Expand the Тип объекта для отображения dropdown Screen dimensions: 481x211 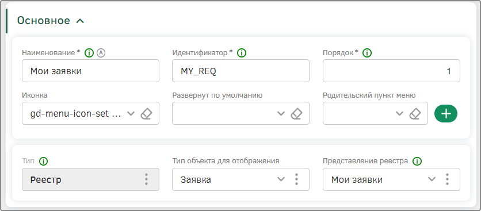point(281,179)
